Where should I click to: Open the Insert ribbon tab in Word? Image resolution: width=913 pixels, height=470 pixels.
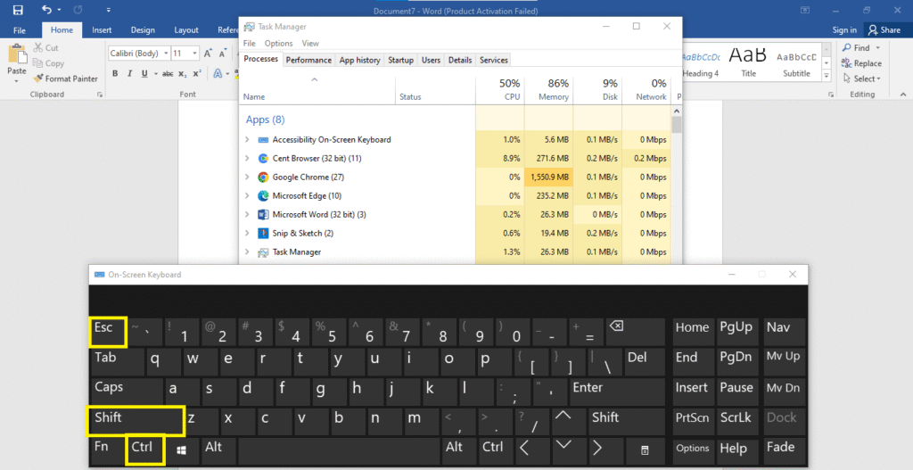pos(102,29)
